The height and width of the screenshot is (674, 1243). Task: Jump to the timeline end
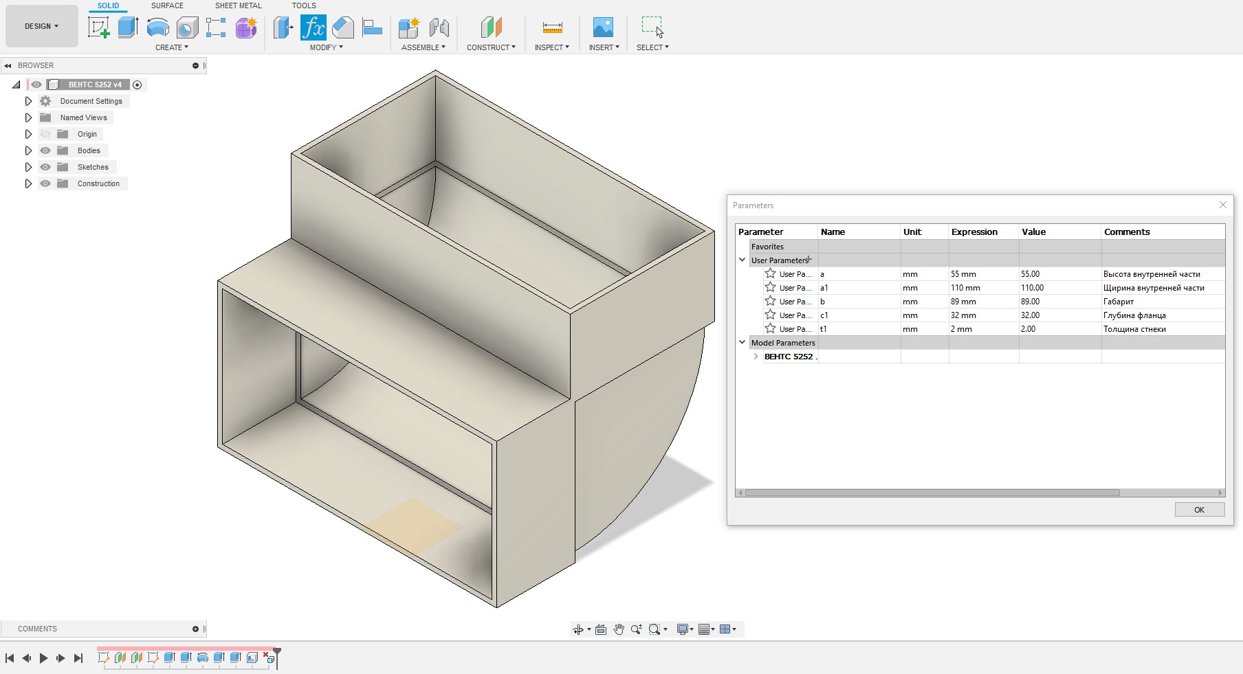(x=78, y=658)
